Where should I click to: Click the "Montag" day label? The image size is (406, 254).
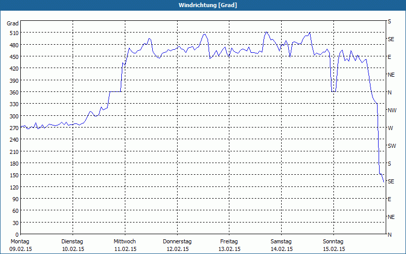coord(20,242)
